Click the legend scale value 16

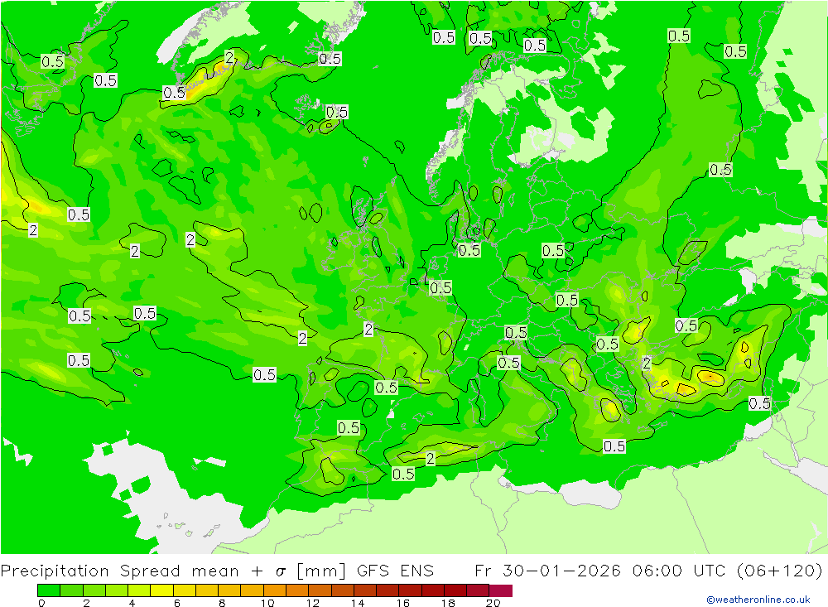pyautogui.click(x=403, y=603)
